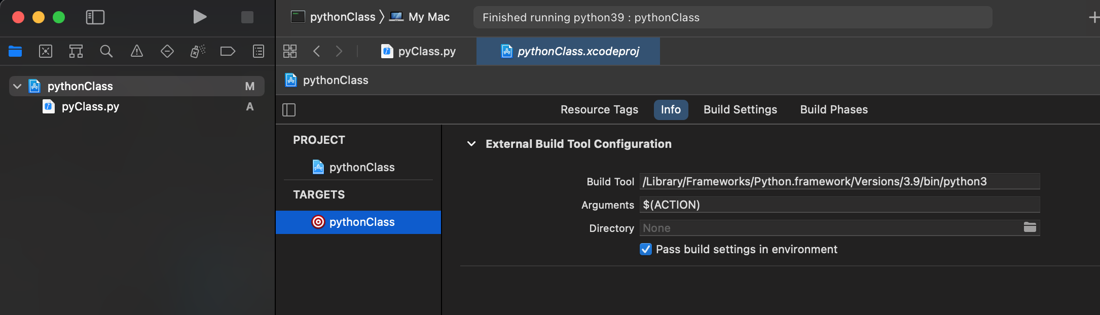Collapse the pythonClass project tree
Viewport: 1100px width, 315px height.
point(17,87)
